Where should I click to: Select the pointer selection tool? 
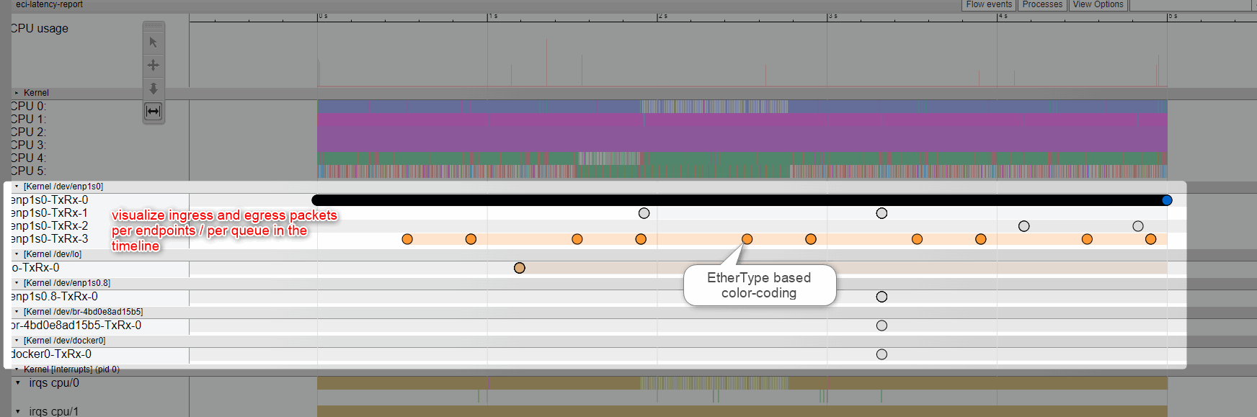coord(154,42)
